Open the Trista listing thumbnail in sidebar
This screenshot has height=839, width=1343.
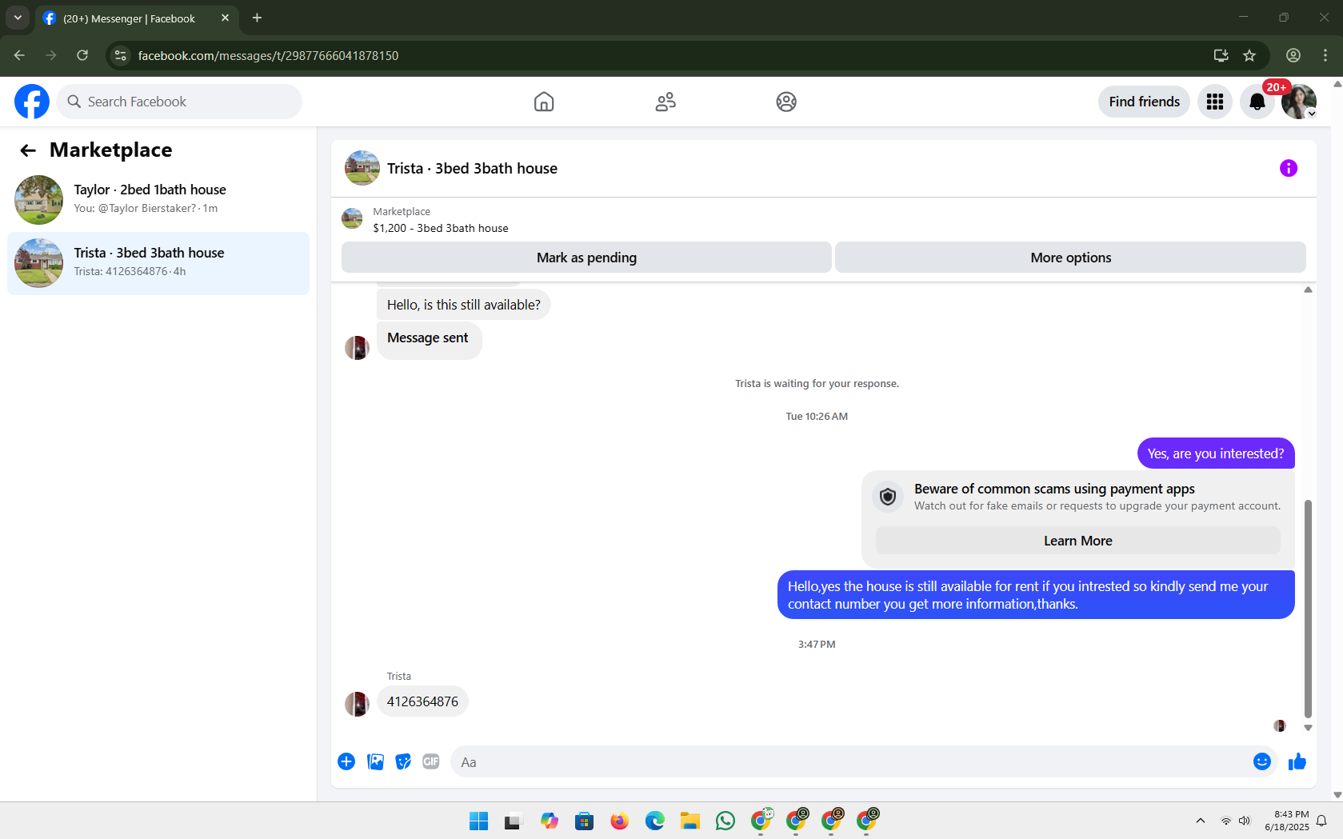pos(38,263)
